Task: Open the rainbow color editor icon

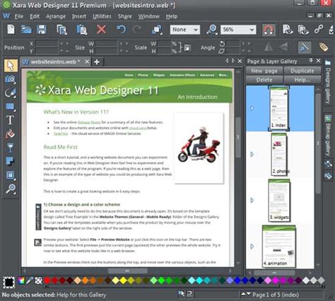Action: pos(21,281)
